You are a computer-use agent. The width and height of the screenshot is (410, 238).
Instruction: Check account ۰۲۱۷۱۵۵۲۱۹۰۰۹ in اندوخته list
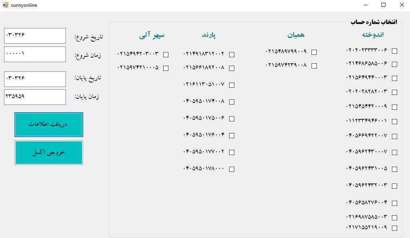point(395,228)
